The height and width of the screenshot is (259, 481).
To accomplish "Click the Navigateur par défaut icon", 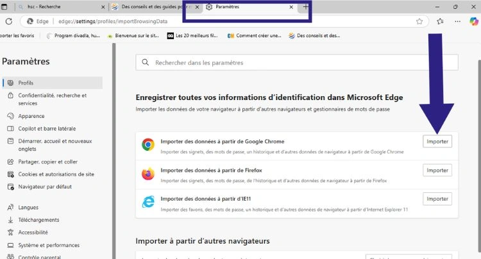I will click(x=10, y=187).
